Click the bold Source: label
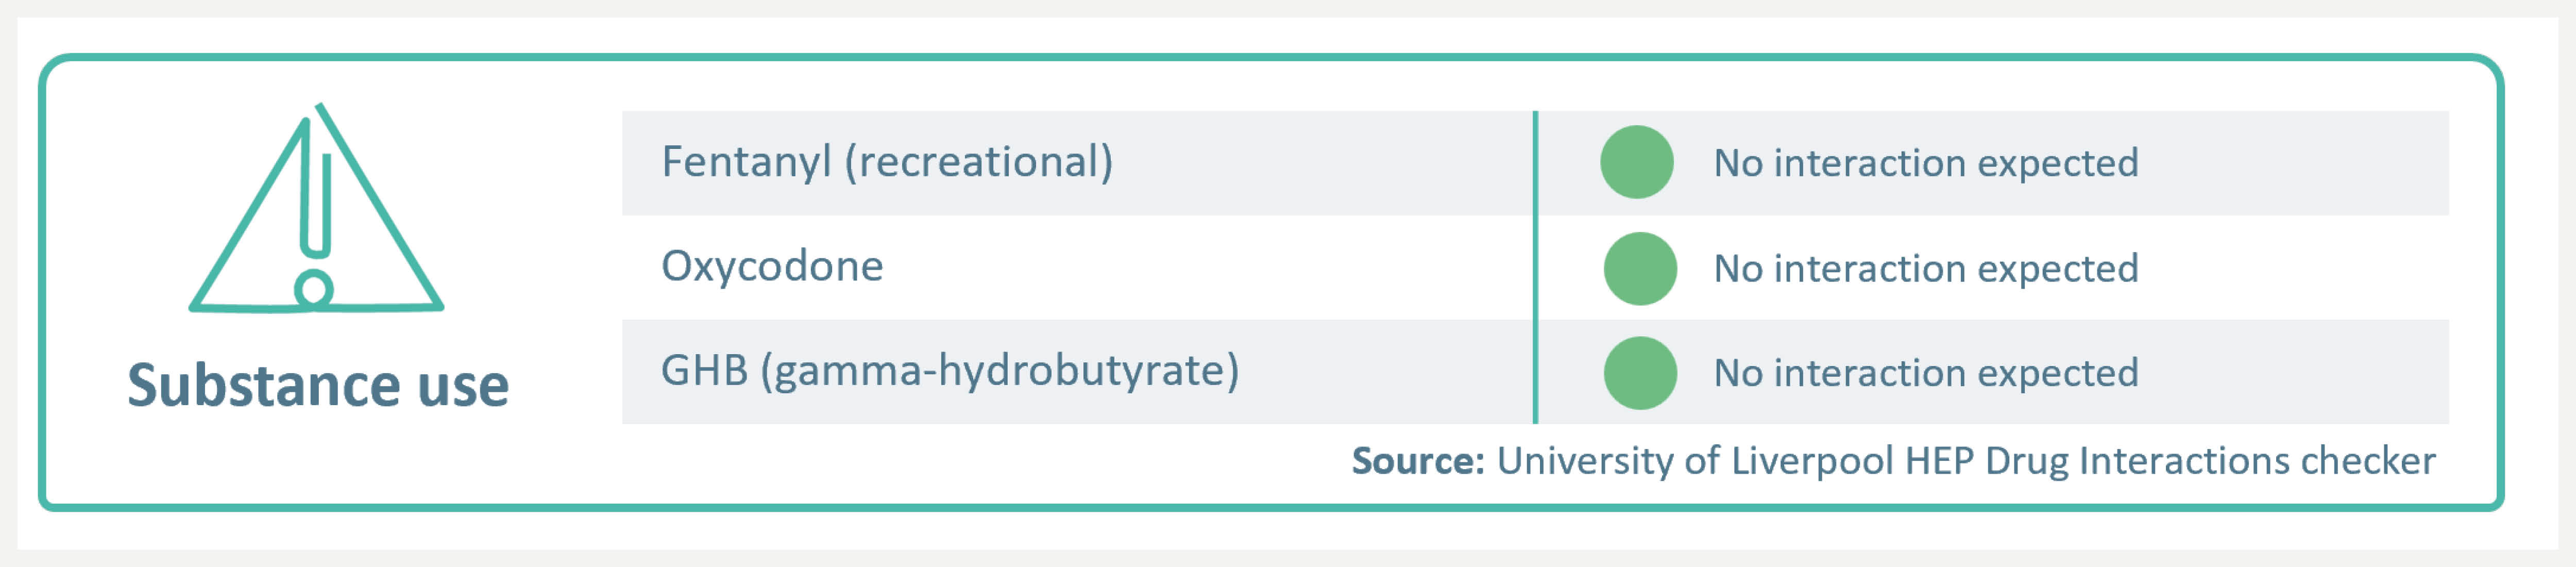This screenshot has width=2576, height=567. coord(1418,461)
